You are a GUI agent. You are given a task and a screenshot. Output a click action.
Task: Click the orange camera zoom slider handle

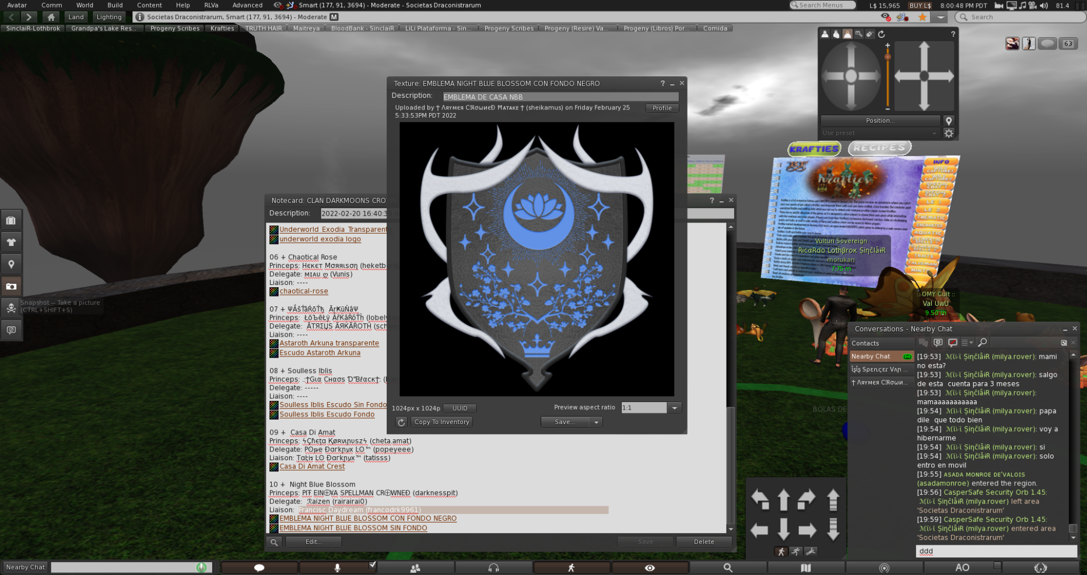coord(888,57)
